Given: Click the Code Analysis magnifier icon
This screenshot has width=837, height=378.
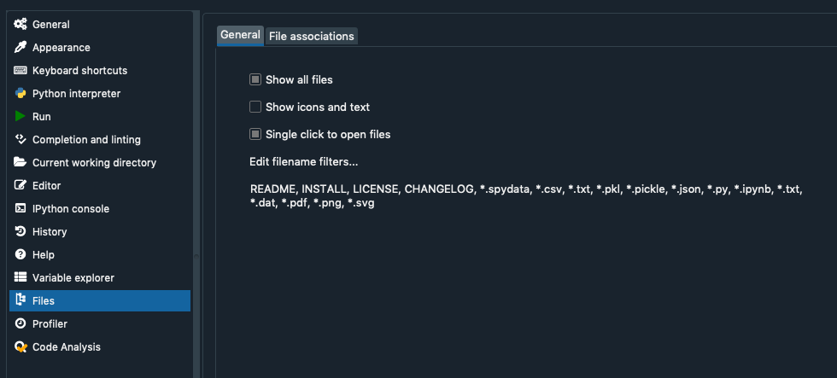Looking at the screenshot, I should (x=20, y=347).
